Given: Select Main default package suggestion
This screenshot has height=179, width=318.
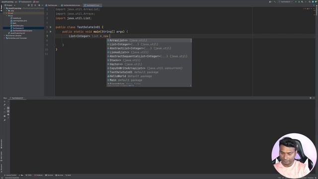Looking at the screenshot, I should coord(149,80).
